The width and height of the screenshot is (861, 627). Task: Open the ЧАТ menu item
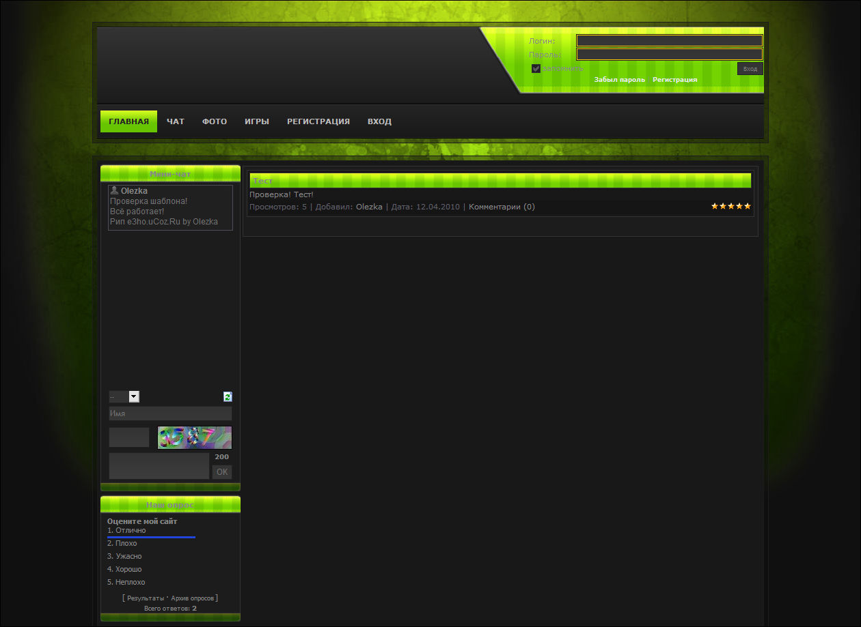(176, 121)
